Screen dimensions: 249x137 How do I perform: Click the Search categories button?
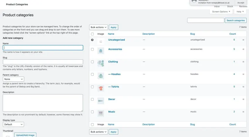click(236, 20)
